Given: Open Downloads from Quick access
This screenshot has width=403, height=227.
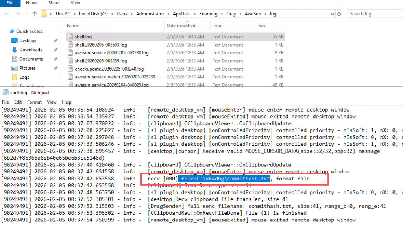Looking at the screenshot, I should (x=15, y=50).
